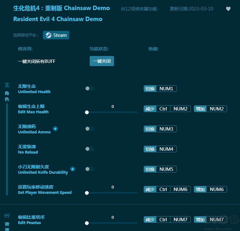240x231 pixels.
Task: Click the 减少 label for Edit Max Health
Action: (150, 109)
